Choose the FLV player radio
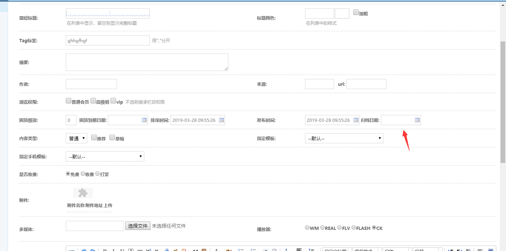506x251 pixels. coord(340,228)
